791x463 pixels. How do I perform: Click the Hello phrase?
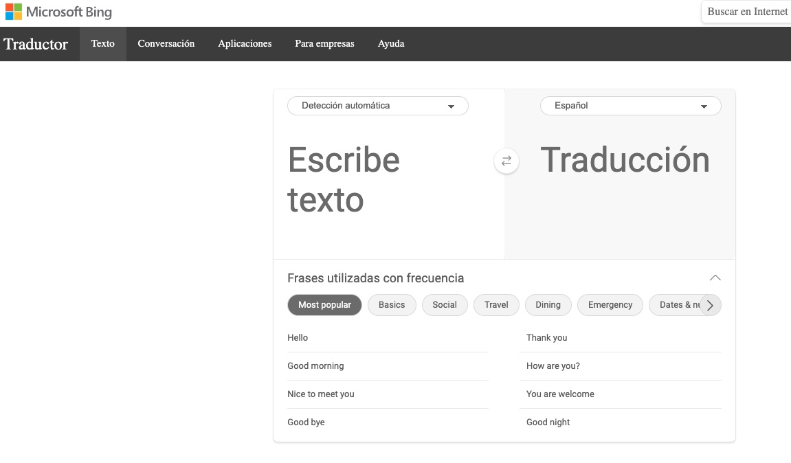[298, 337]
